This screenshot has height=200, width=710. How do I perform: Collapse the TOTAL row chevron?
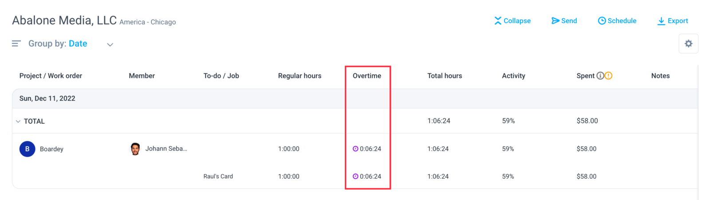click(x=18, y=121)
